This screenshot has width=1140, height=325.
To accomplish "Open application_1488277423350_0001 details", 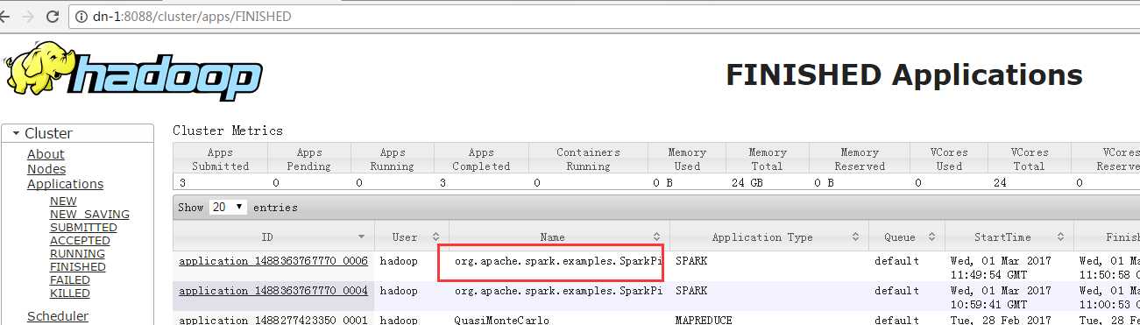I will 273,320.
